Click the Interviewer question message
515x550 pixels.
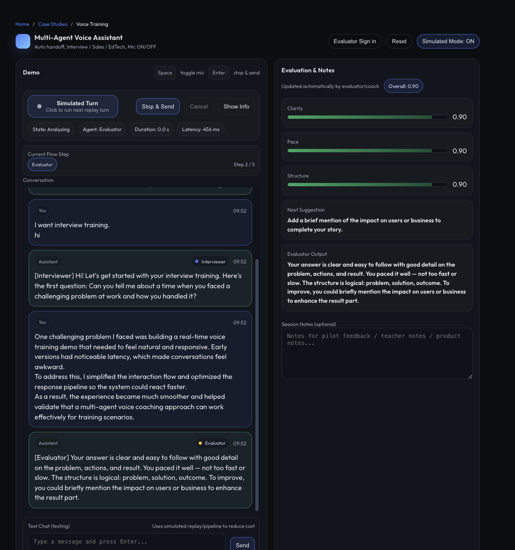(140, 278)
